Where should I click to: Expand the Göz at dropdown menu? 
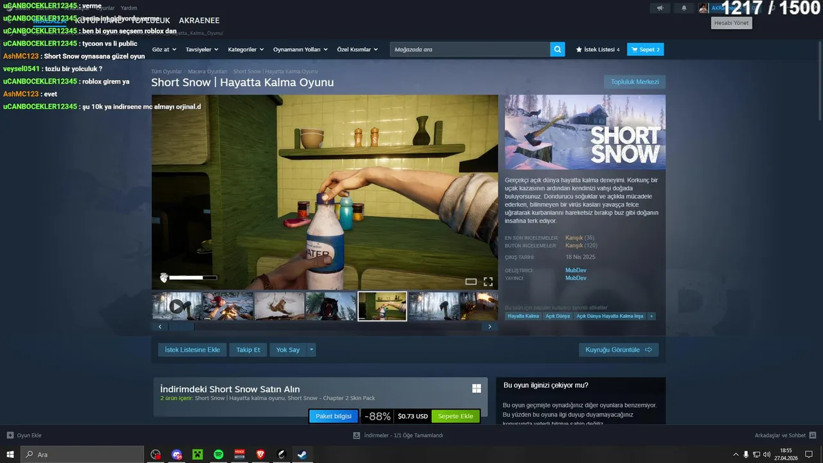click(164, 50)
